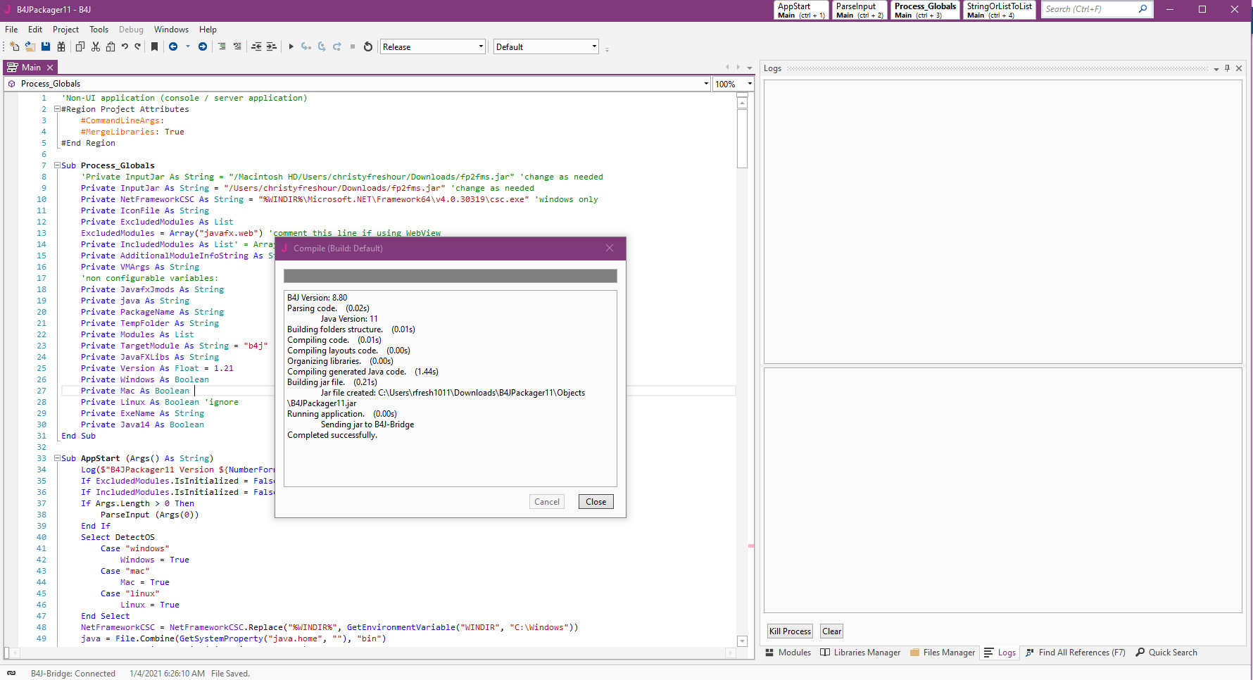1253x680 pixels.
Task: Navigate forward with the blue right arrow
Action: coord(203,46)
